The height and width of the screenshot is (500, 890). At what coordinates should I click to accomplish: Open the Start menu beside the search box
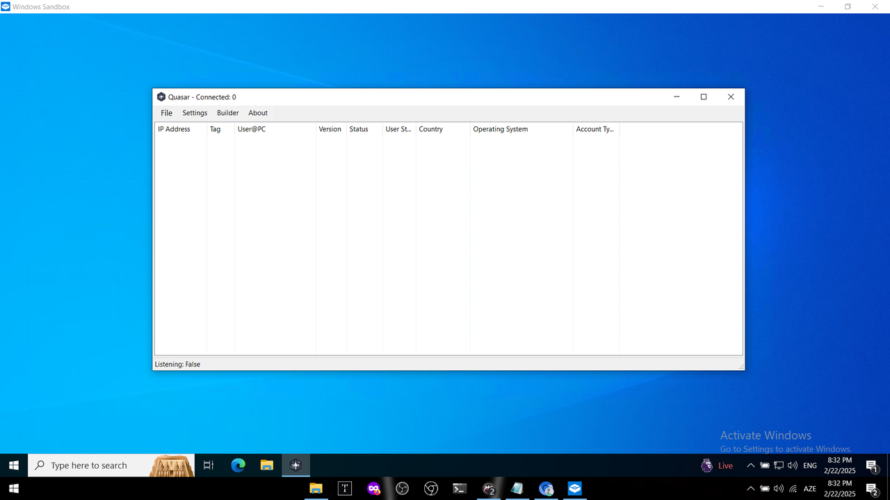click(14, 465)
